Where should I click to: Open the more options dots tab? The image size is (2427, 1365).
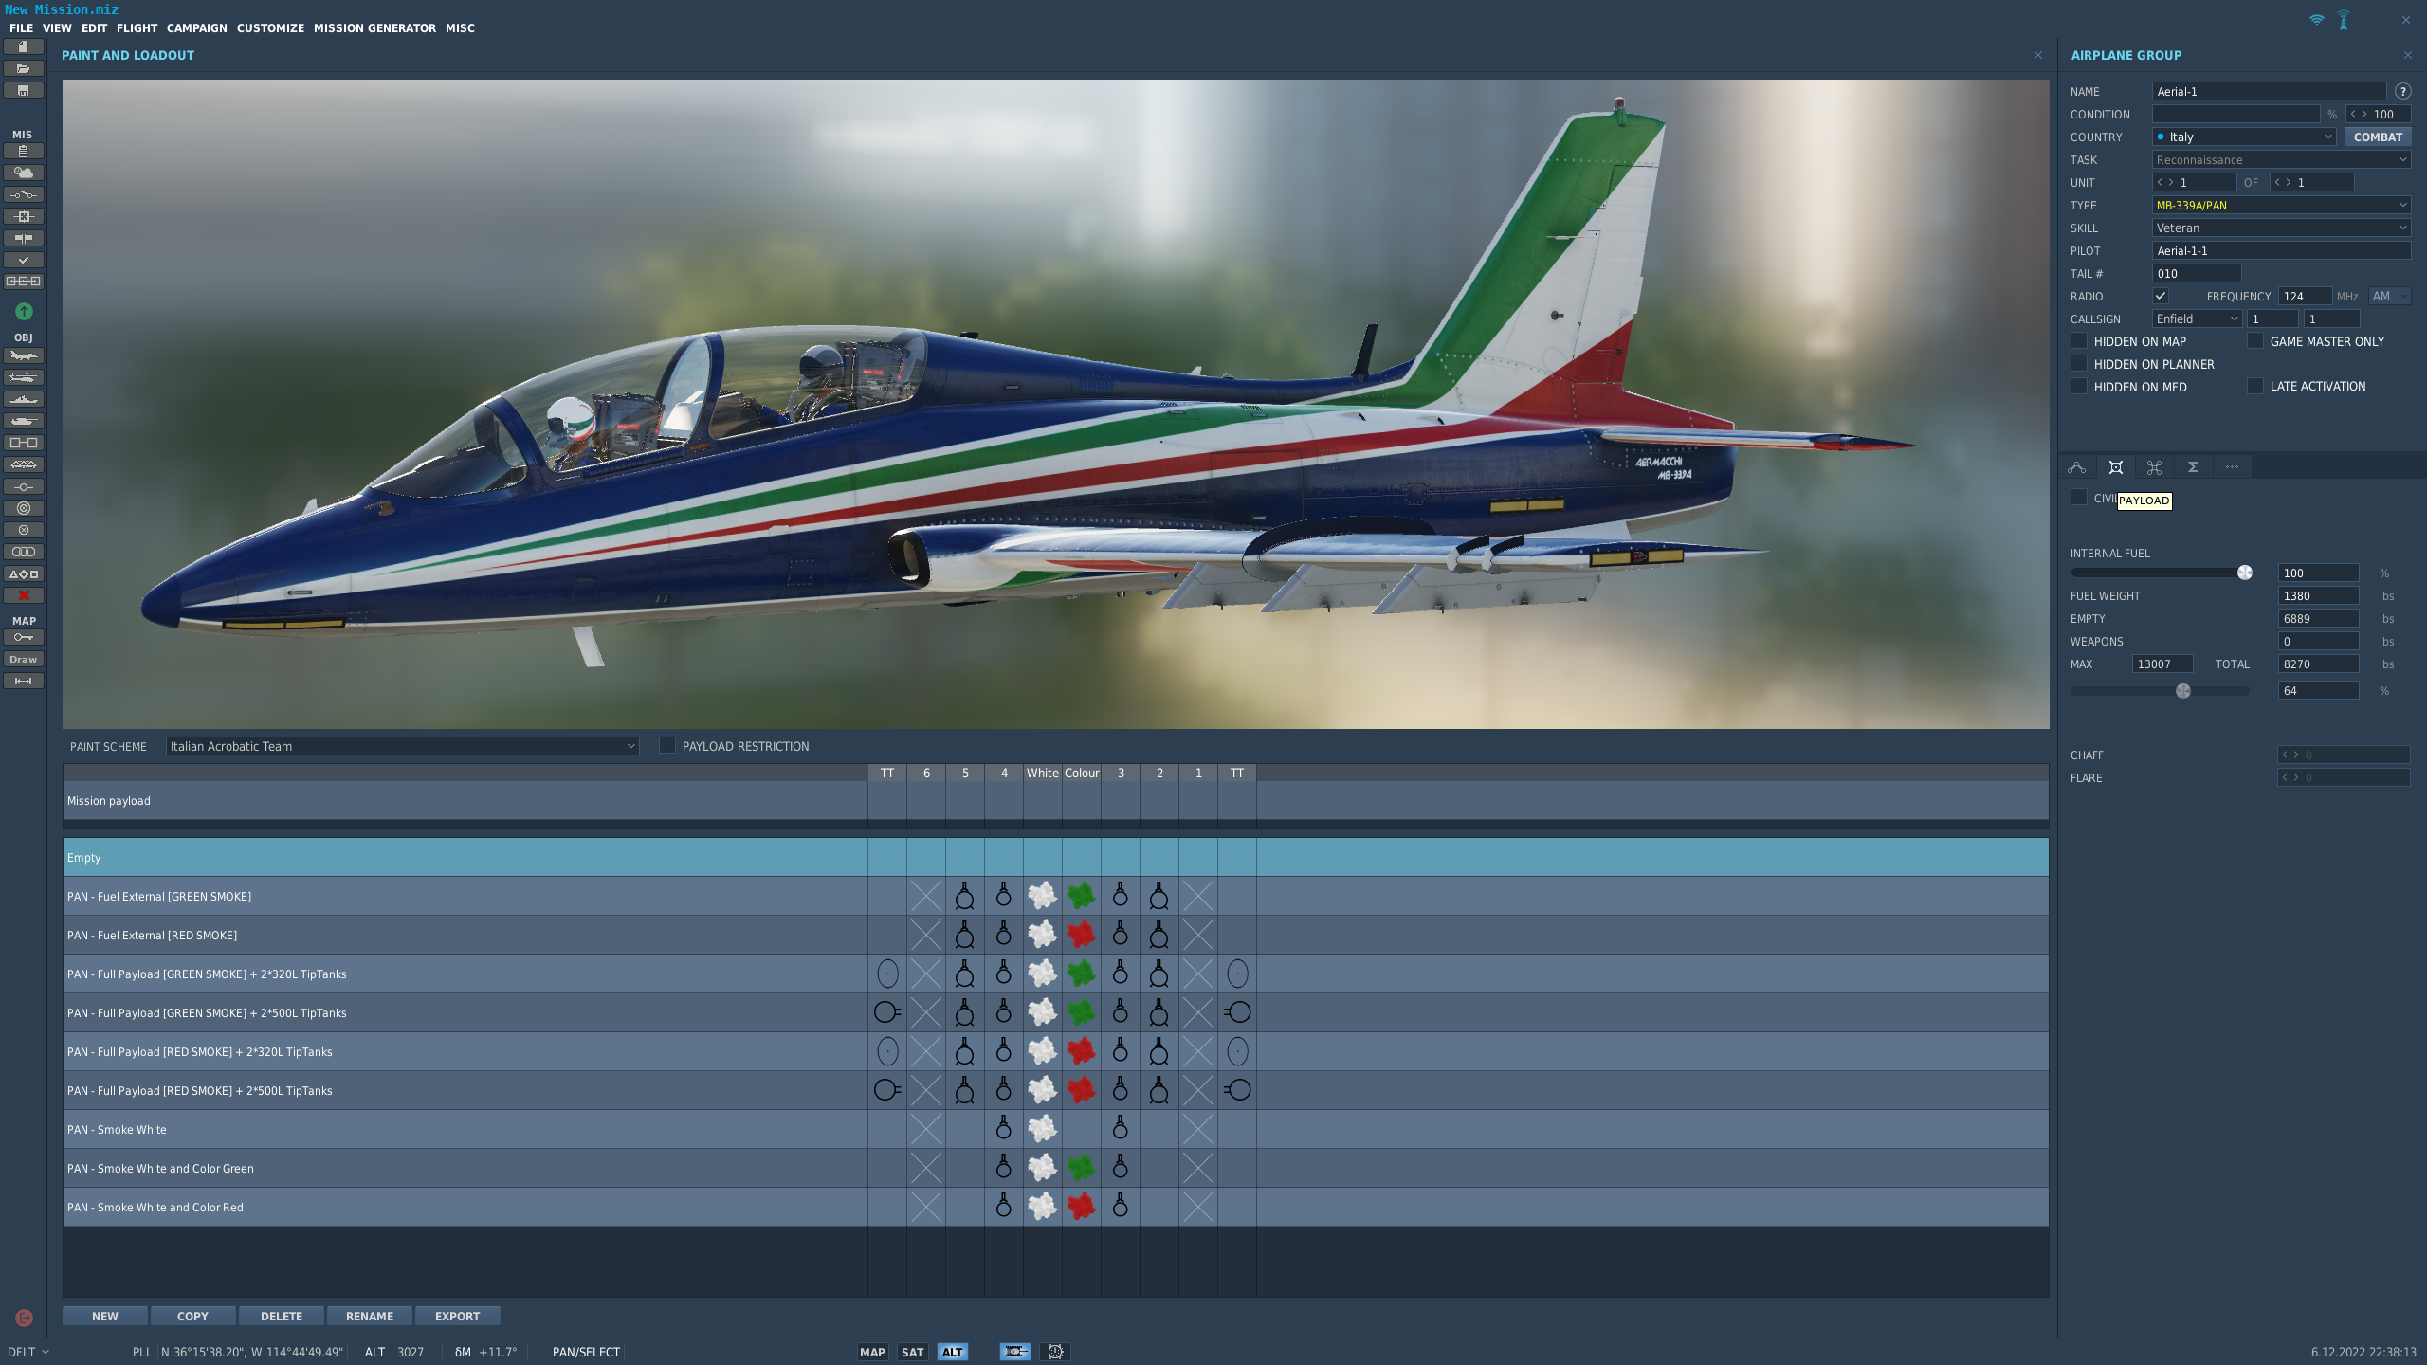click(2232, 467)
